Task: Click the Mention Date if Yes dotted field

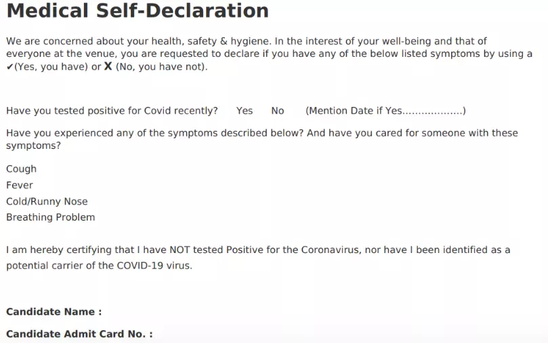Action: (433, 112)
